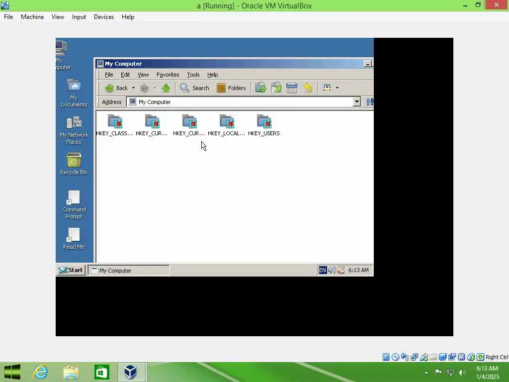Screen dimensions: 509x382
Task: Expand the Address bar dropdown
Action: click(356, 101)
